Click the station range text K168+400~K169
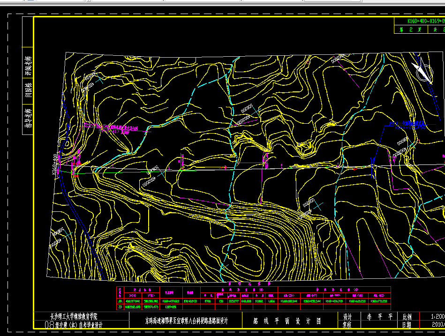445x336 pixels. [x=426, y=21]
